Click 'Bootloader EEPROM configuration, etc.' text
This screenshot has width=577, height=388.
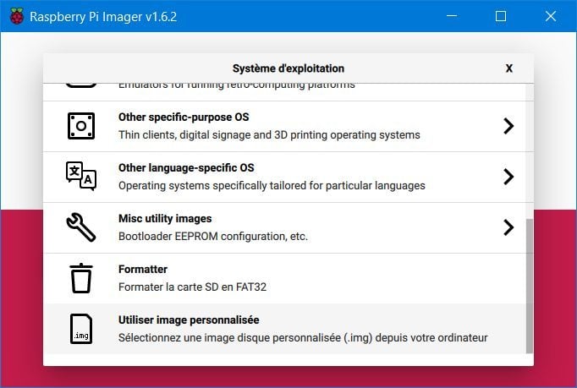(x=213, y=236)
